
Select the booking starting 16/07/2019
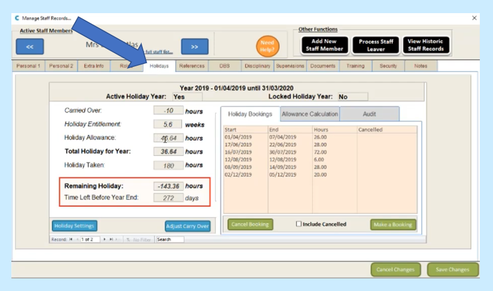point(320,152)
